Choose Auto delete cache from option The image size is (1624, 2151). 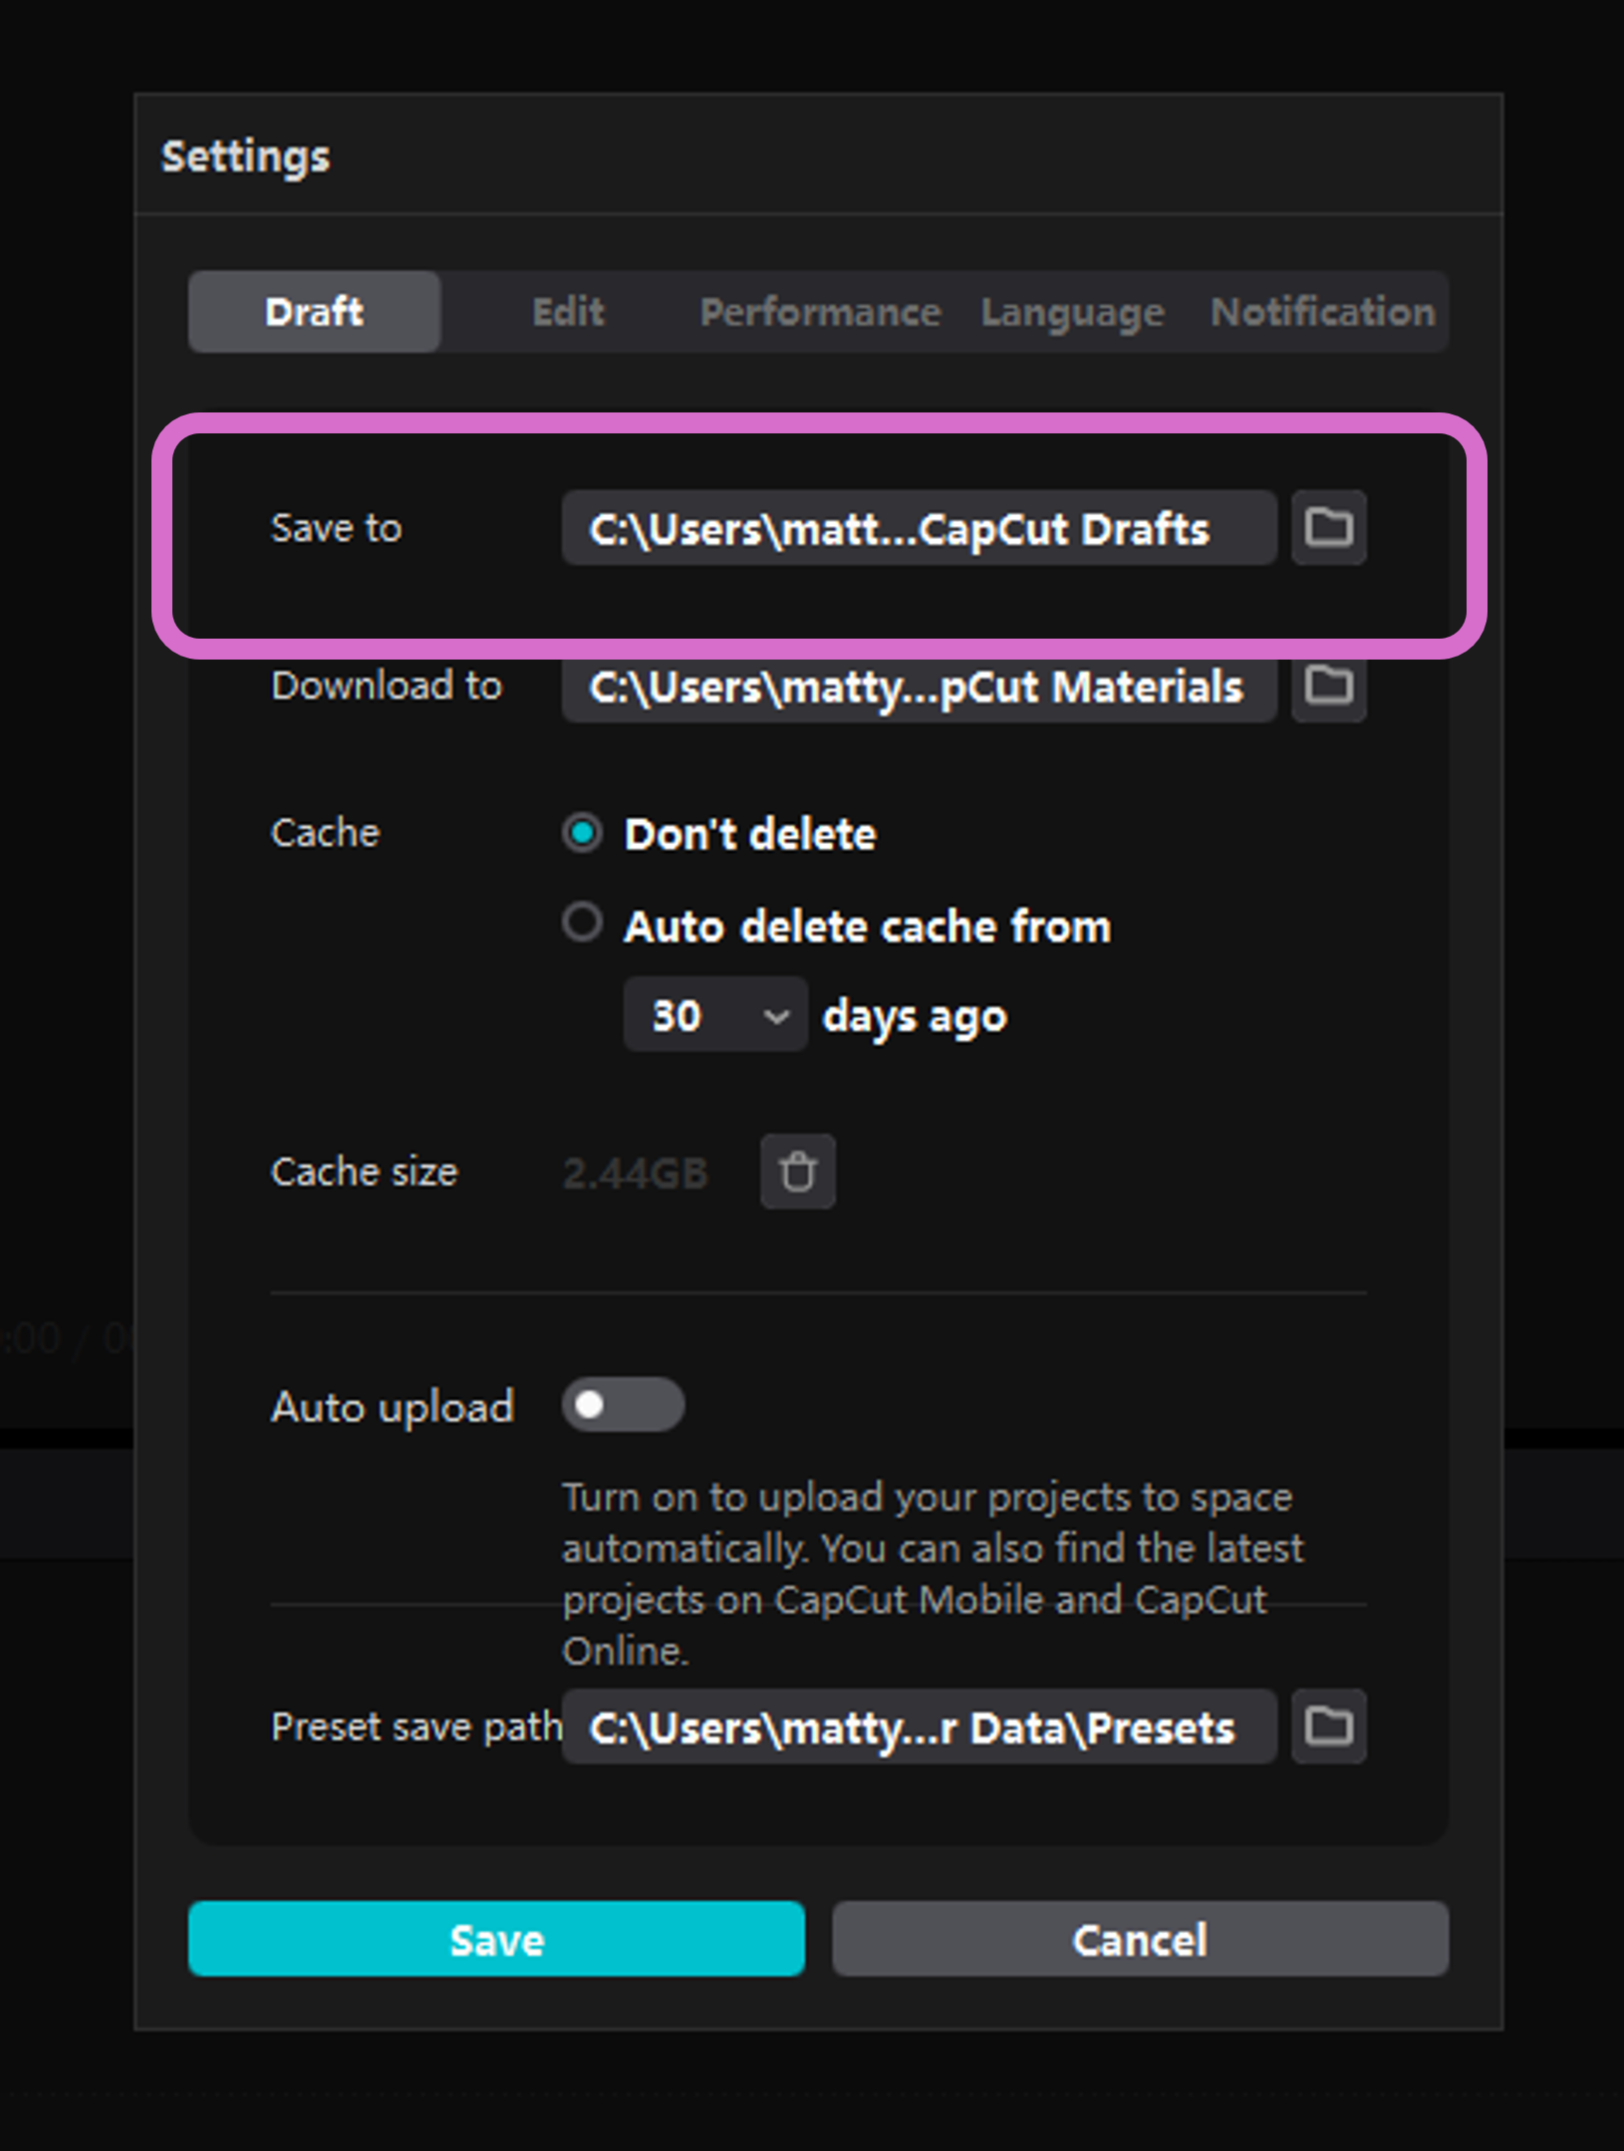tap(582, 923)
